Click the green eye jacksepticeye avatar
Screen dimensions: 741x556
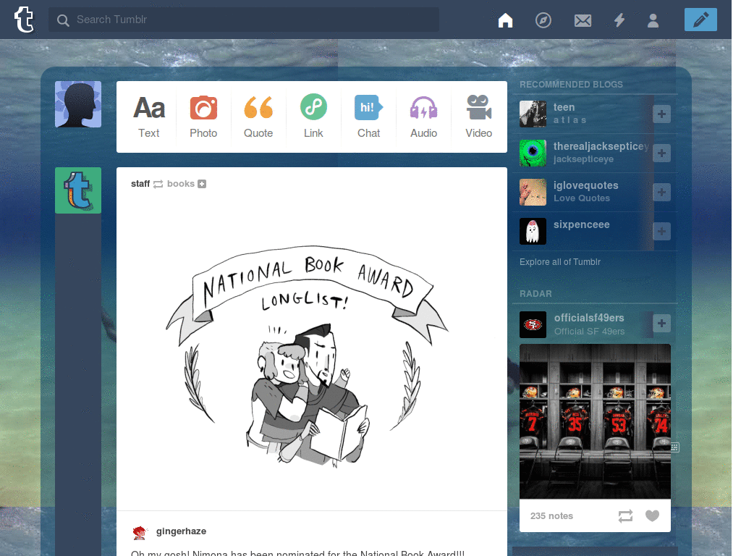point(533,153)
